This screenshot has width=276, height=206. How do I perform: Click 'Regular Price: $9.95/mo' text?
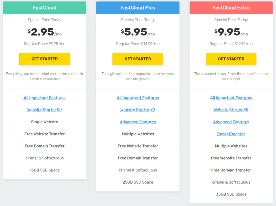click(45, 44)
